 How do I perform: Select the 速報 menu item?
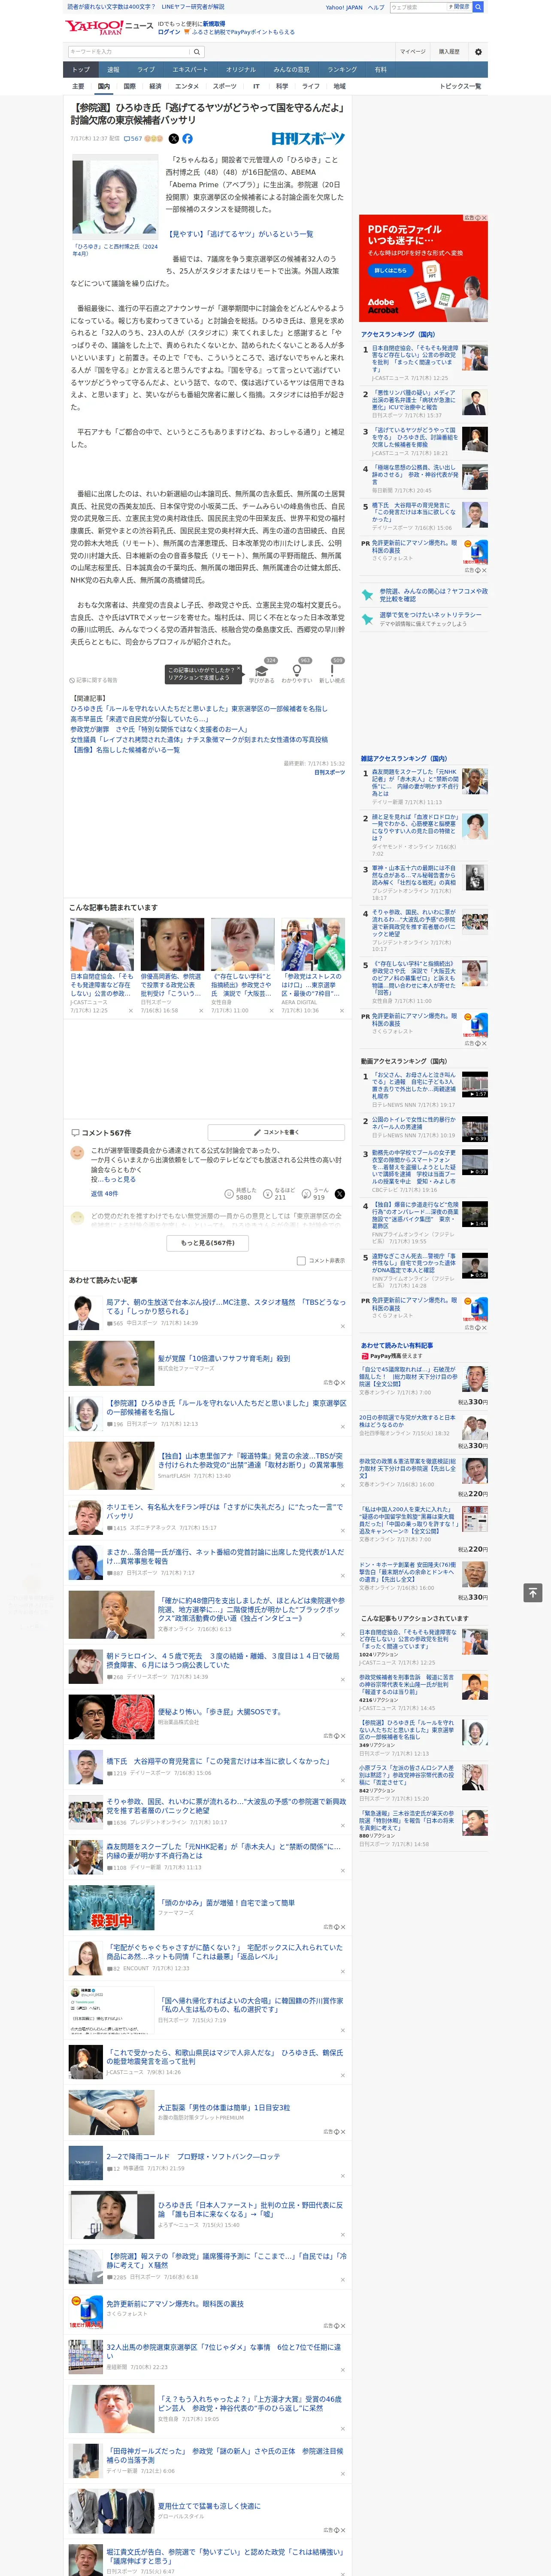tap(113, 70)
